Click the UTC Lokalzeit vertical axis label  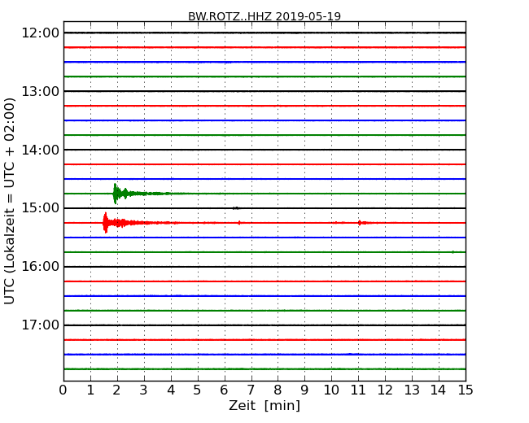pyautogui.click(x=10, y=201)
